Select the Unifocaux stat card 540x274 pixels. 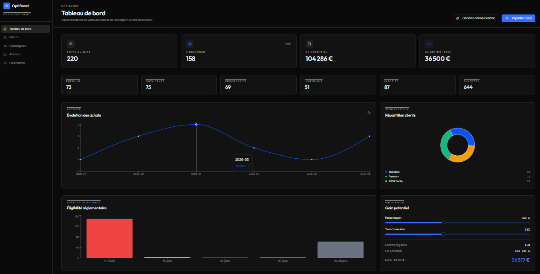(338, 85)
